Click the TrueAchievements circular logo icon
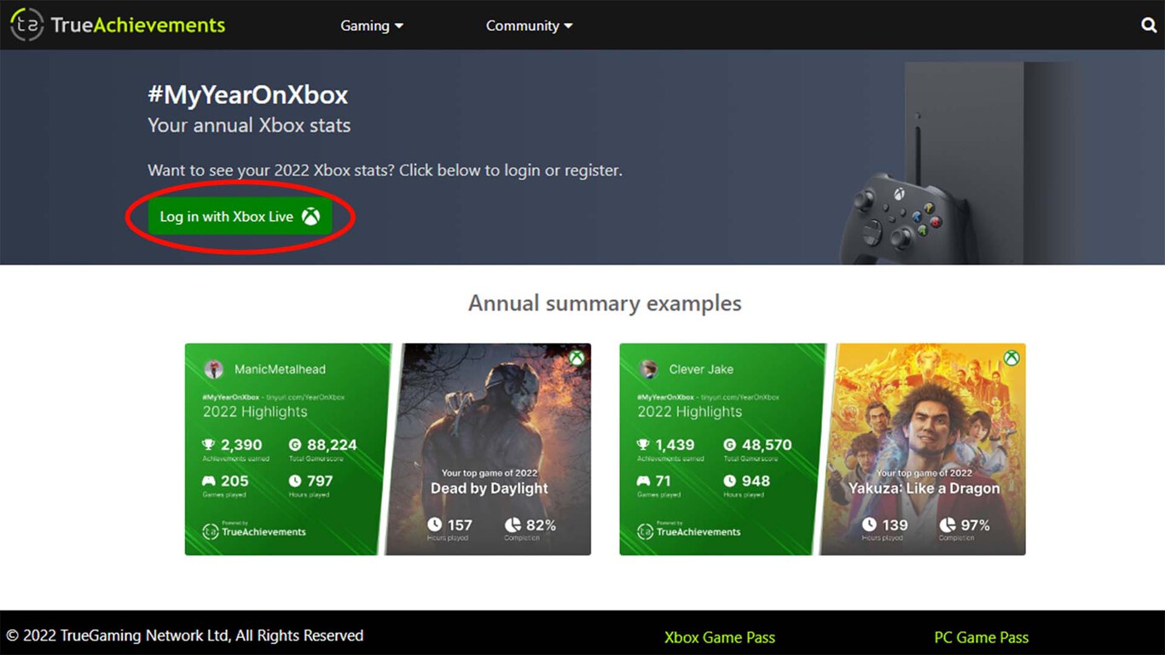This screenshot has height=655, width=1165. pyautogui.click(x=25, y=25)
